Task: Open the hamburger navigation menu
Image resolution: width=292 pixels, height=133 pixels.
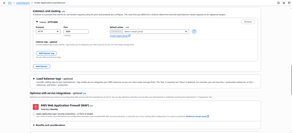Action: (x=4, y=3)
